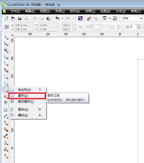Open the 效果(C) menu
This screenshot has height=163, width=144.
[x=90, y=11]
